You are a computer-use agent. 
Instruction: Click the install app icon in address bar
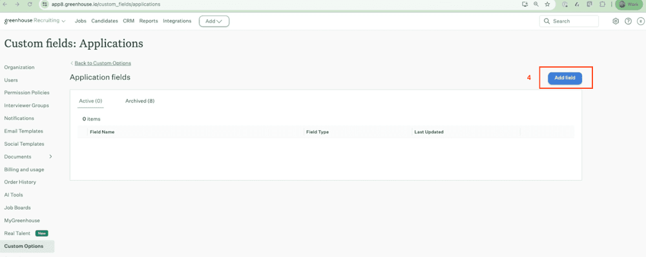(525, 4)
